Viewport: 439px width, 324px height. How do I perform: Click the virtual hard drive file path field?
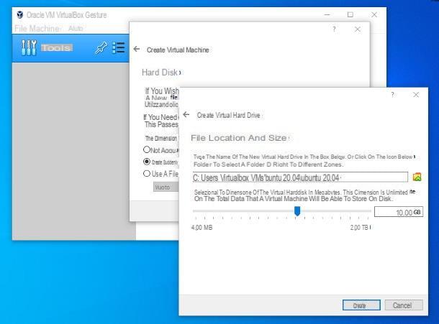coord(300,177)
